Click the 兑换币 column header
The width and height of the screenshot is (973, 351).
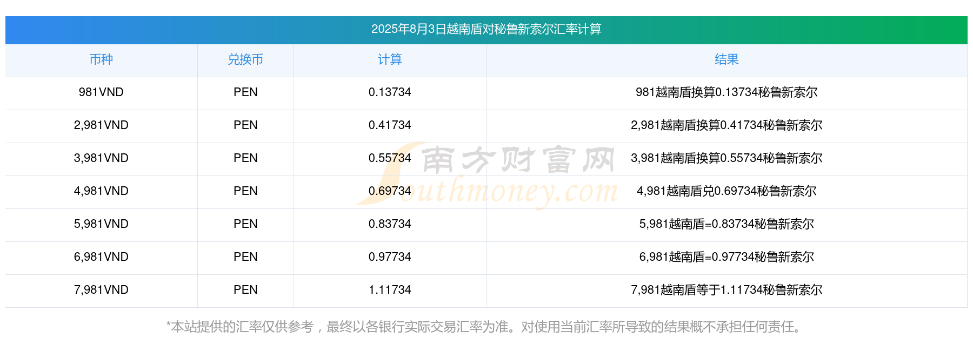pos(245,59)
